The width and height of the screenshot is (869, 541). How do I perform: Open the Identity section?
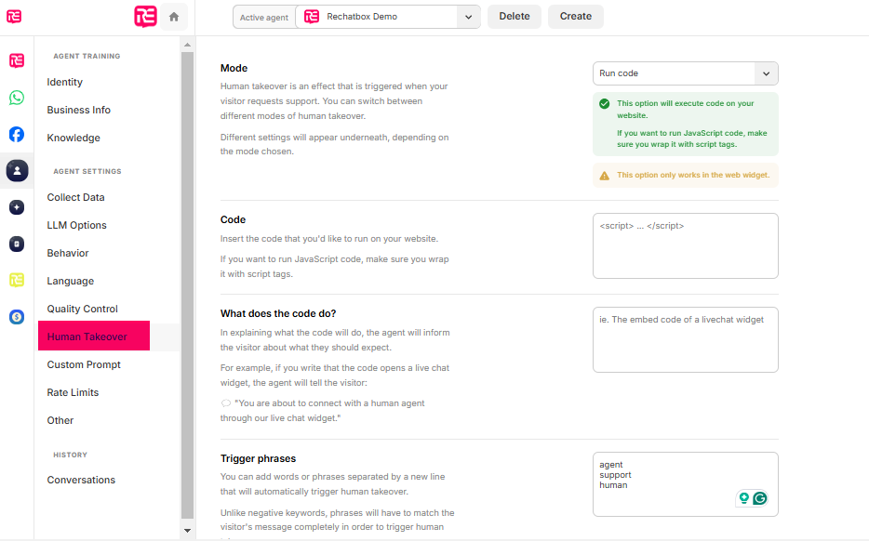(x=65, y=82)
